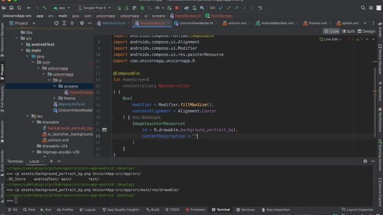Click the Open file icon in the toolbar

coord(4,8)
